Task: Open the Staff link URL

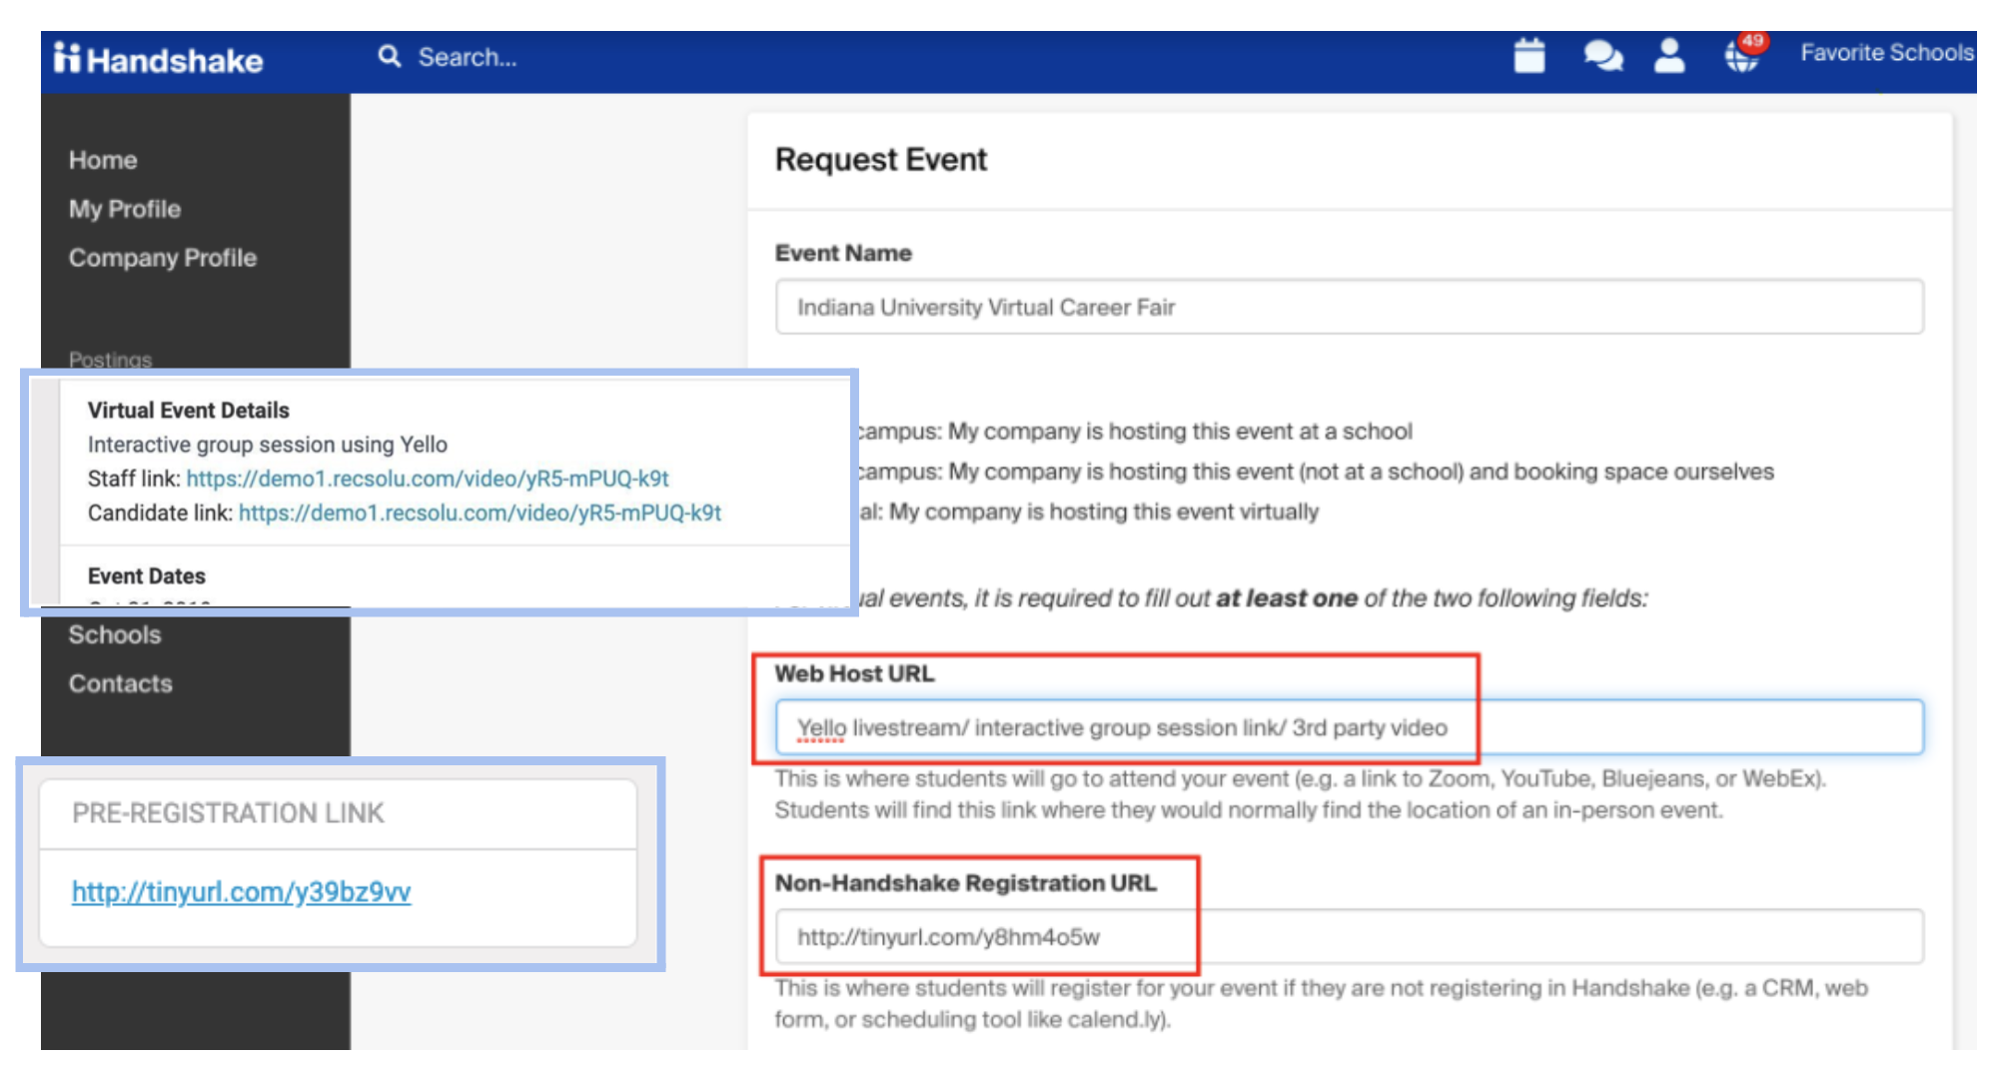Action: click(428, 479)
